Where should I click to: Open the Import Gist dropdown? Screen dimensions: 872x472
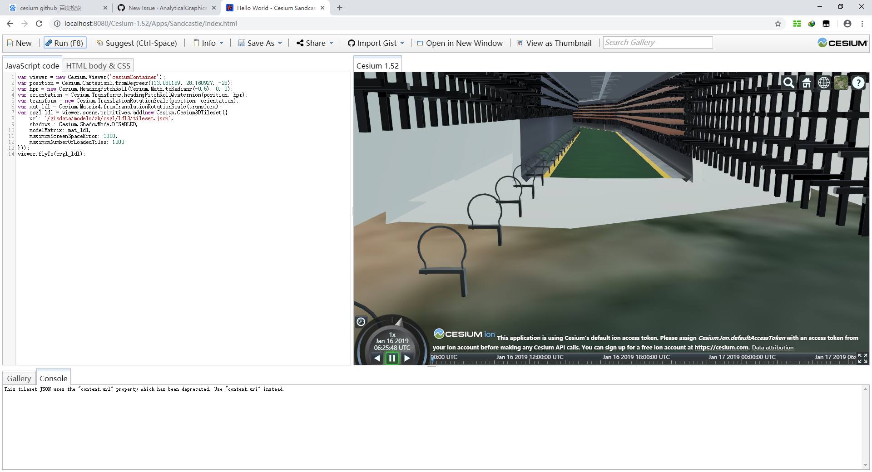376,43
